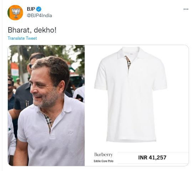Click the checkered placket on the worn polo
The height and width of the screenshot is (171, 194).
(48, 123)
